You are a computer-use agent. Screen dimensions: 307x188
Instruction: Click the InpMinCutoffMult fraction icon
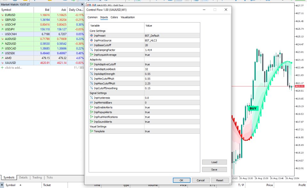point(91,79)
